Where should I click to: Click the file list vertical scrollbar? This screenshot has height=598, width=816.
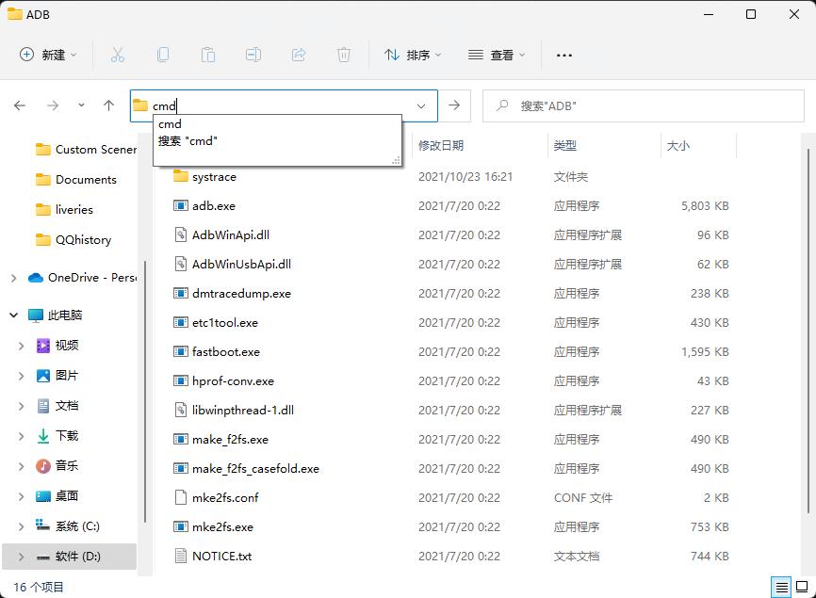coord(808,331)
